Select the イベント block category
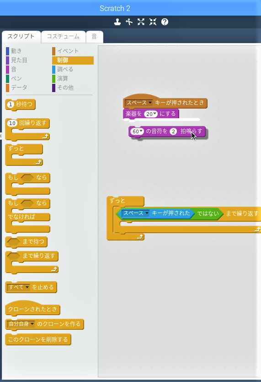 coord(68,51)
